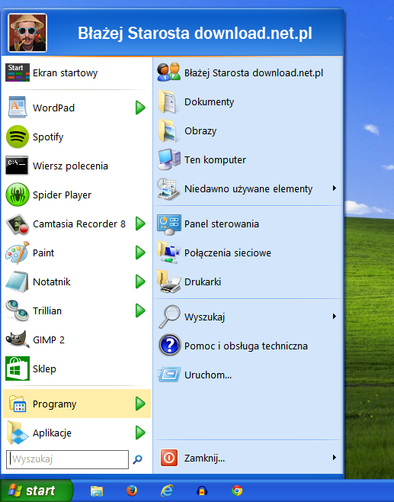The width and height of the screenshot is (394, 502).
Task: Choose Panel sterowania label
Action: pyautogui.click(x=221, y=224)
